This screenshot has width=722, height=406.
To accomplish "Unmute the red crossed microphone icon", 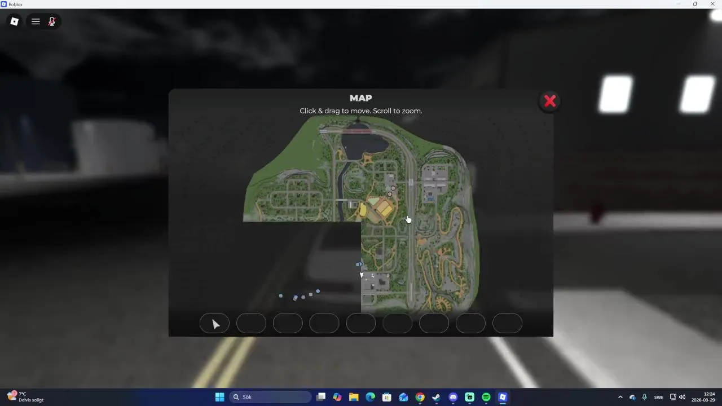I will pos(52,21).
